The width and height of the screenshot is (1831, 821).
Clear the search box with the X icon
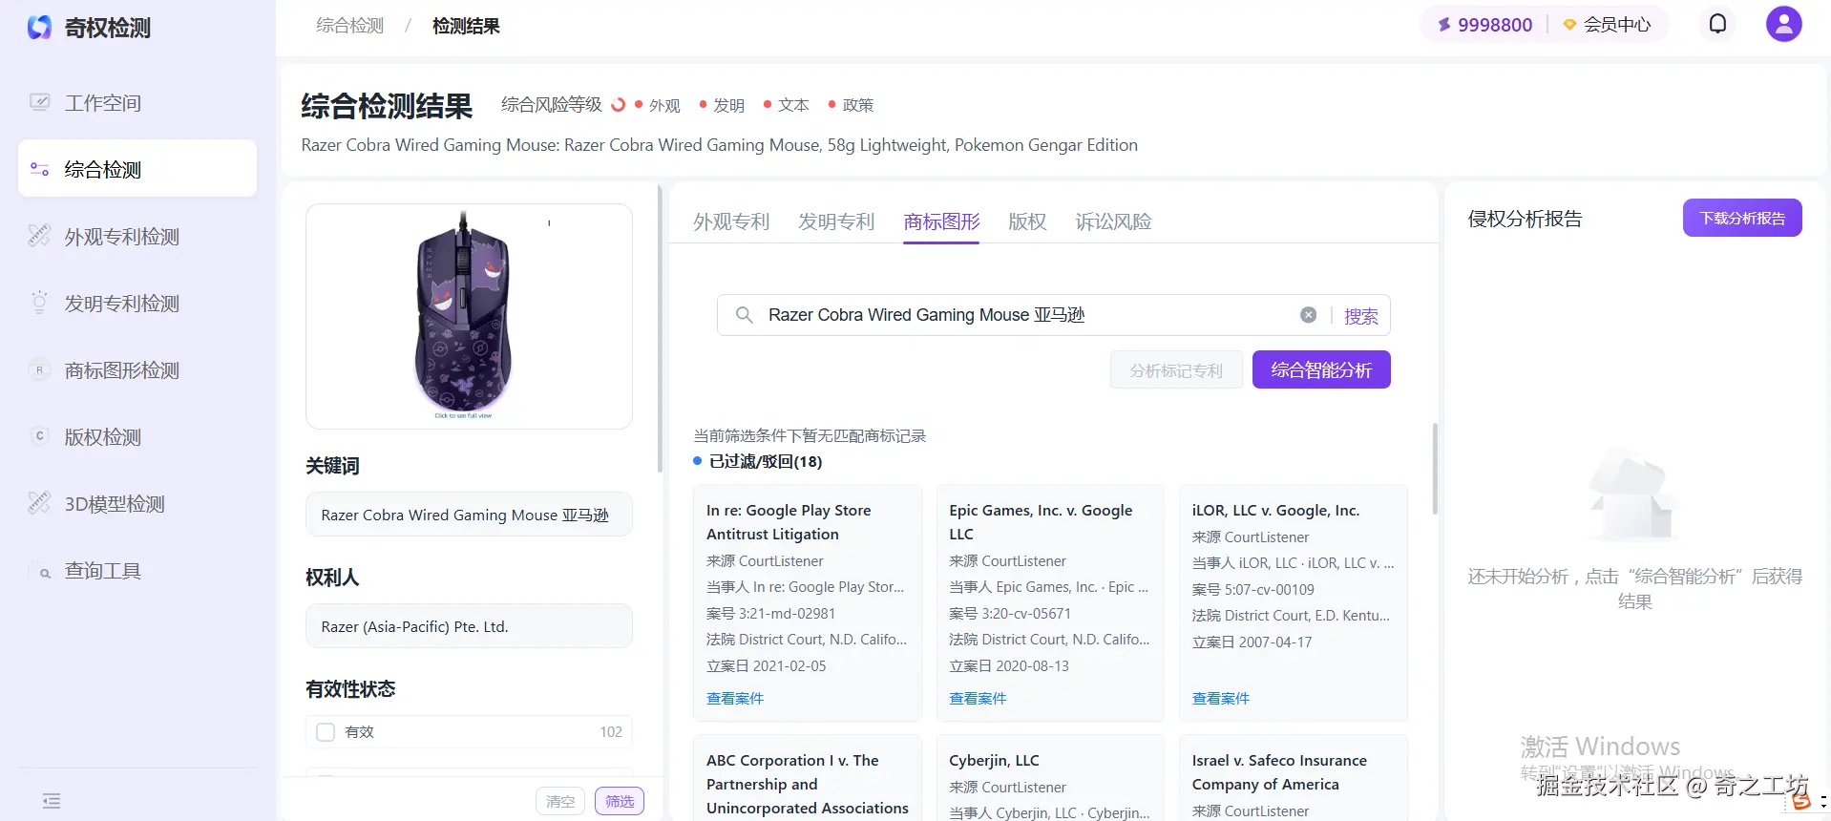tap(1309, 315)
